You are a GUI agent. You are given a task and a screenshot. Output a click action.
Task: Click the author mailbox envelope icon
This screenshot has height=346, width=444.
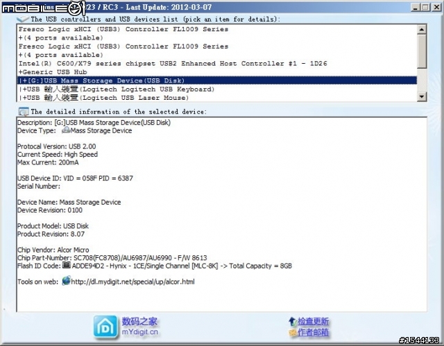[x=293, y=332]
